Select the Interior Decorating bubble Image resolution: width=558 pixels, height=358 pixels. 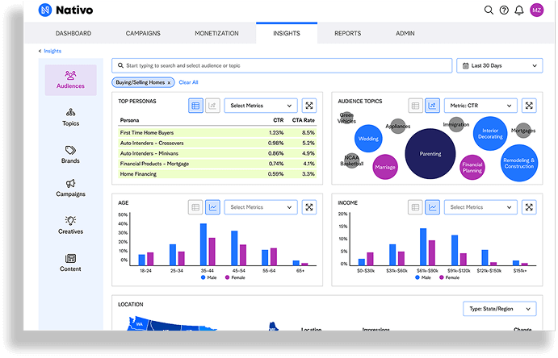click(490, 134)
